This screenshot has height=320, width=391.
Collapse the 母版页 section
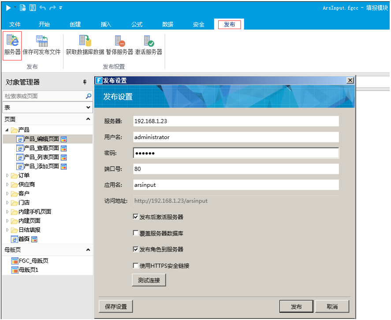[x=88, y=250]
